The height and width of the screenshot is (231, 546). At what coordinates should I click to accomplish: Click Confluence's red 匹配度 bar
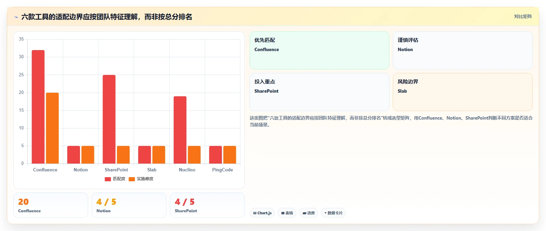(38, 107)
